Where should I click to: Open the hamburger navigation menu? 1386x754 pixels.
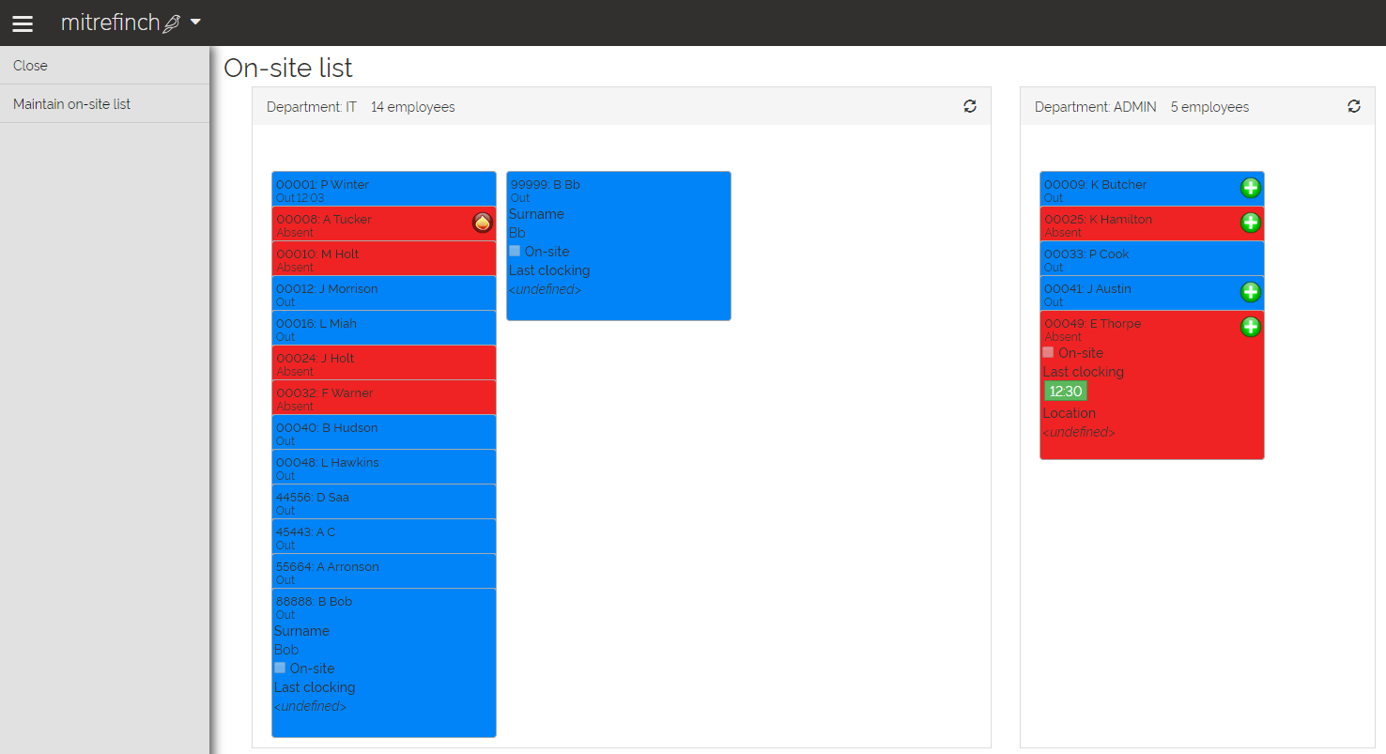23,23
